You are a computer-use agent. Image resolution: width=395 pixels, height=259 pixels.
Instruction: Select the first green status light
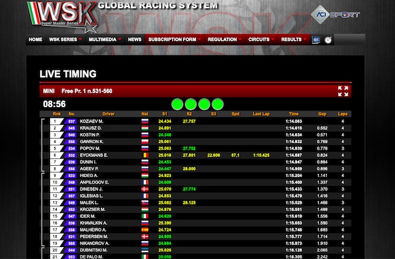click(x=177, y=104)
